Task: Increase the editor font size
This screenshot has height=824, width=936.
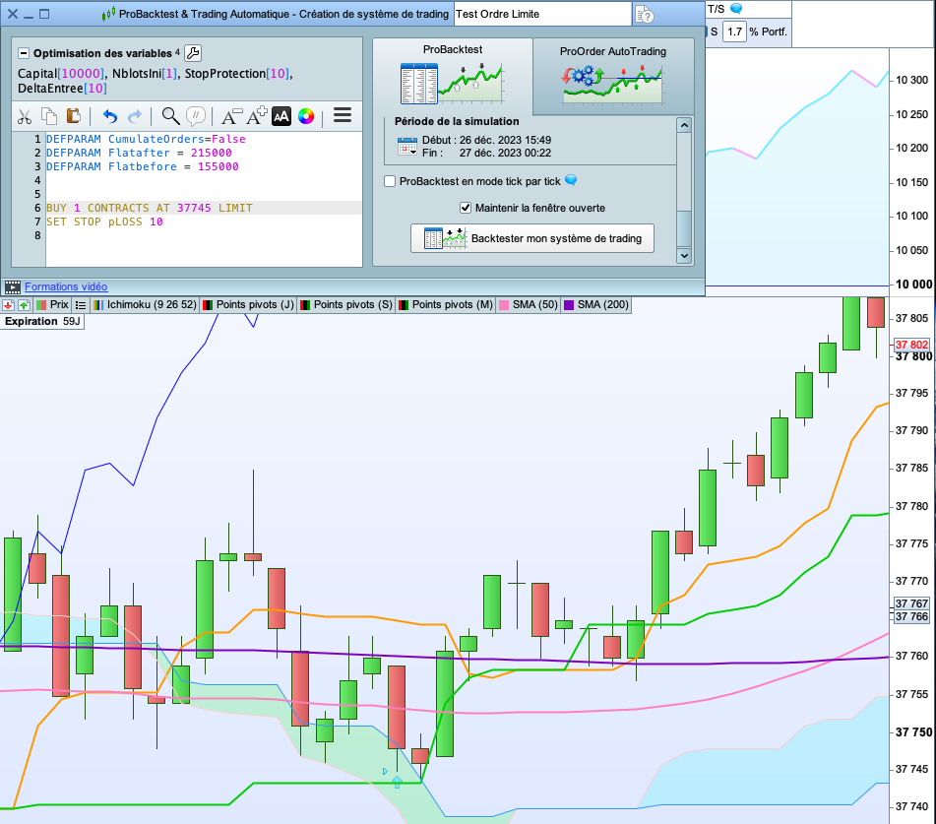Action: 257,116
